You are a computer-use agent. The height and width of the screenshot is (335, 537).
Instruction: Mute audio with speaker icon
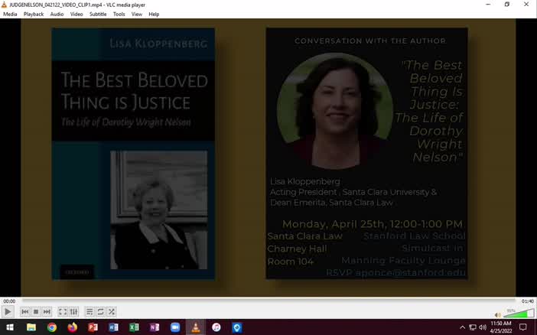[x=497, y=314]
